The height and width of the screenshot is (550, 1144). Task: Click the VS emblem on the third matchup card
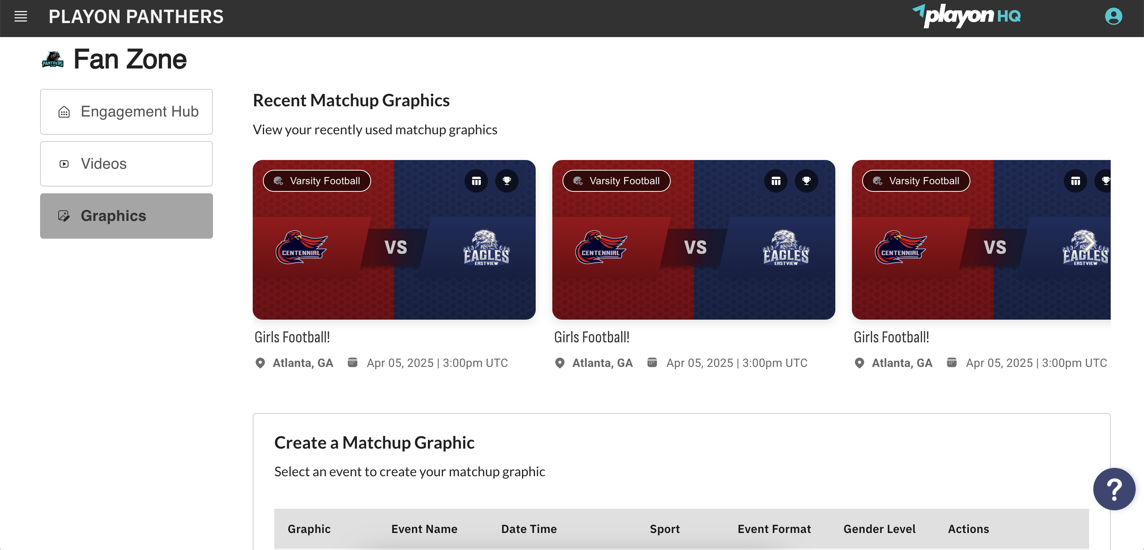[994, 247]
